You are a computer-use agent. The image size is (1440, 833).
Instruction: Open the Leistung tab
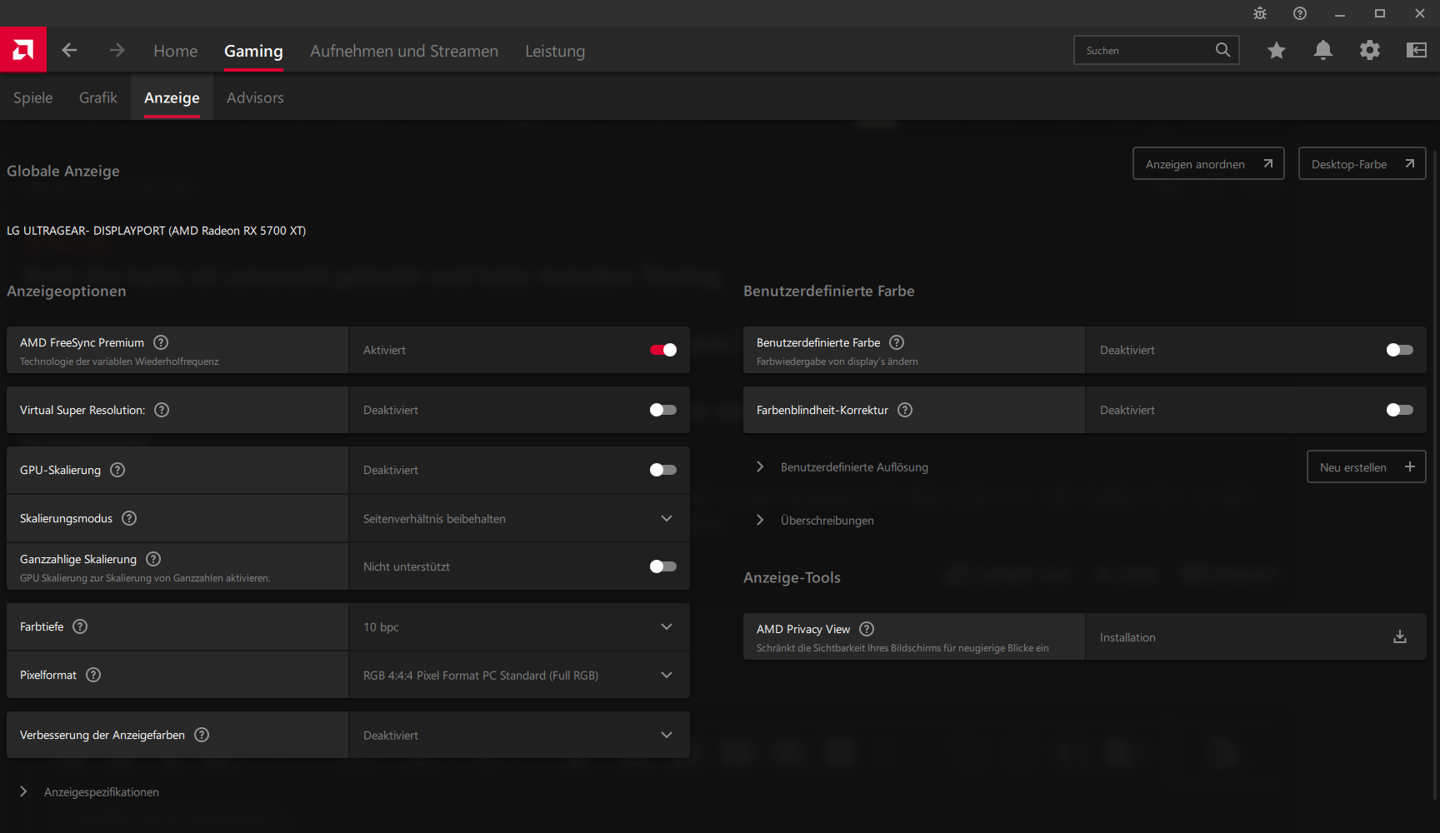[555, 51]
